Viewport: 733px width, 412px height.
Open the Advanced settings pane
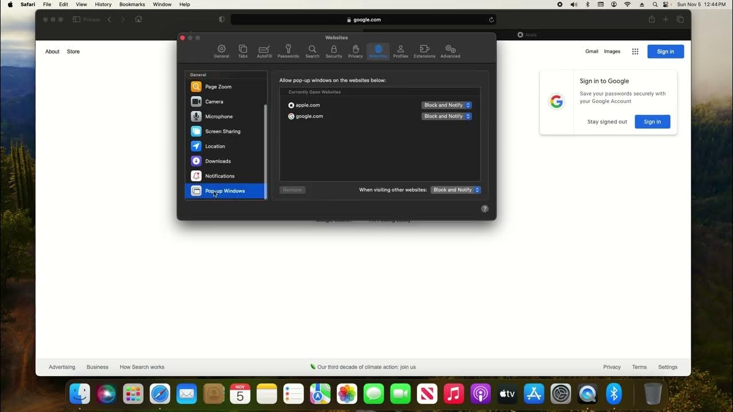click(450, 51)
